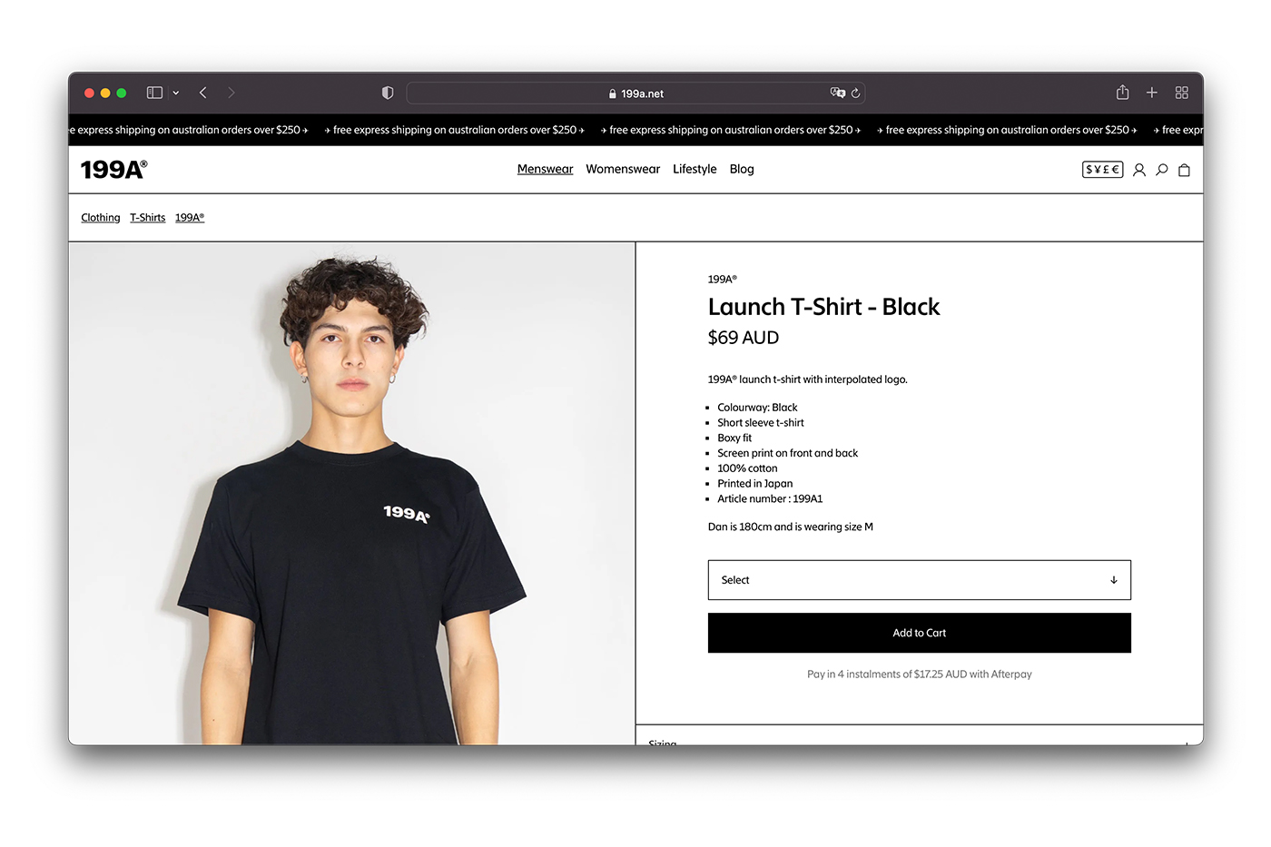The height and width of the screenshot is (847, 1271).
Task: Click the translate icon in address bar
Action: [838, 93]
